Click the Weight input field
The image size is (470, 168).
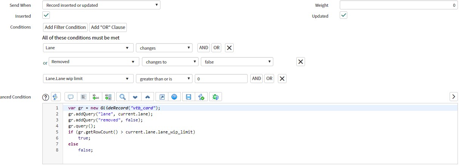399,5
